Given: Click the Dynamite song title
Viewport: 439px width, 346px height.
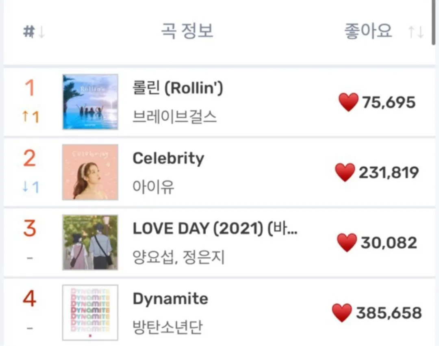Looking at the screenshot, I should pos(170,299).
